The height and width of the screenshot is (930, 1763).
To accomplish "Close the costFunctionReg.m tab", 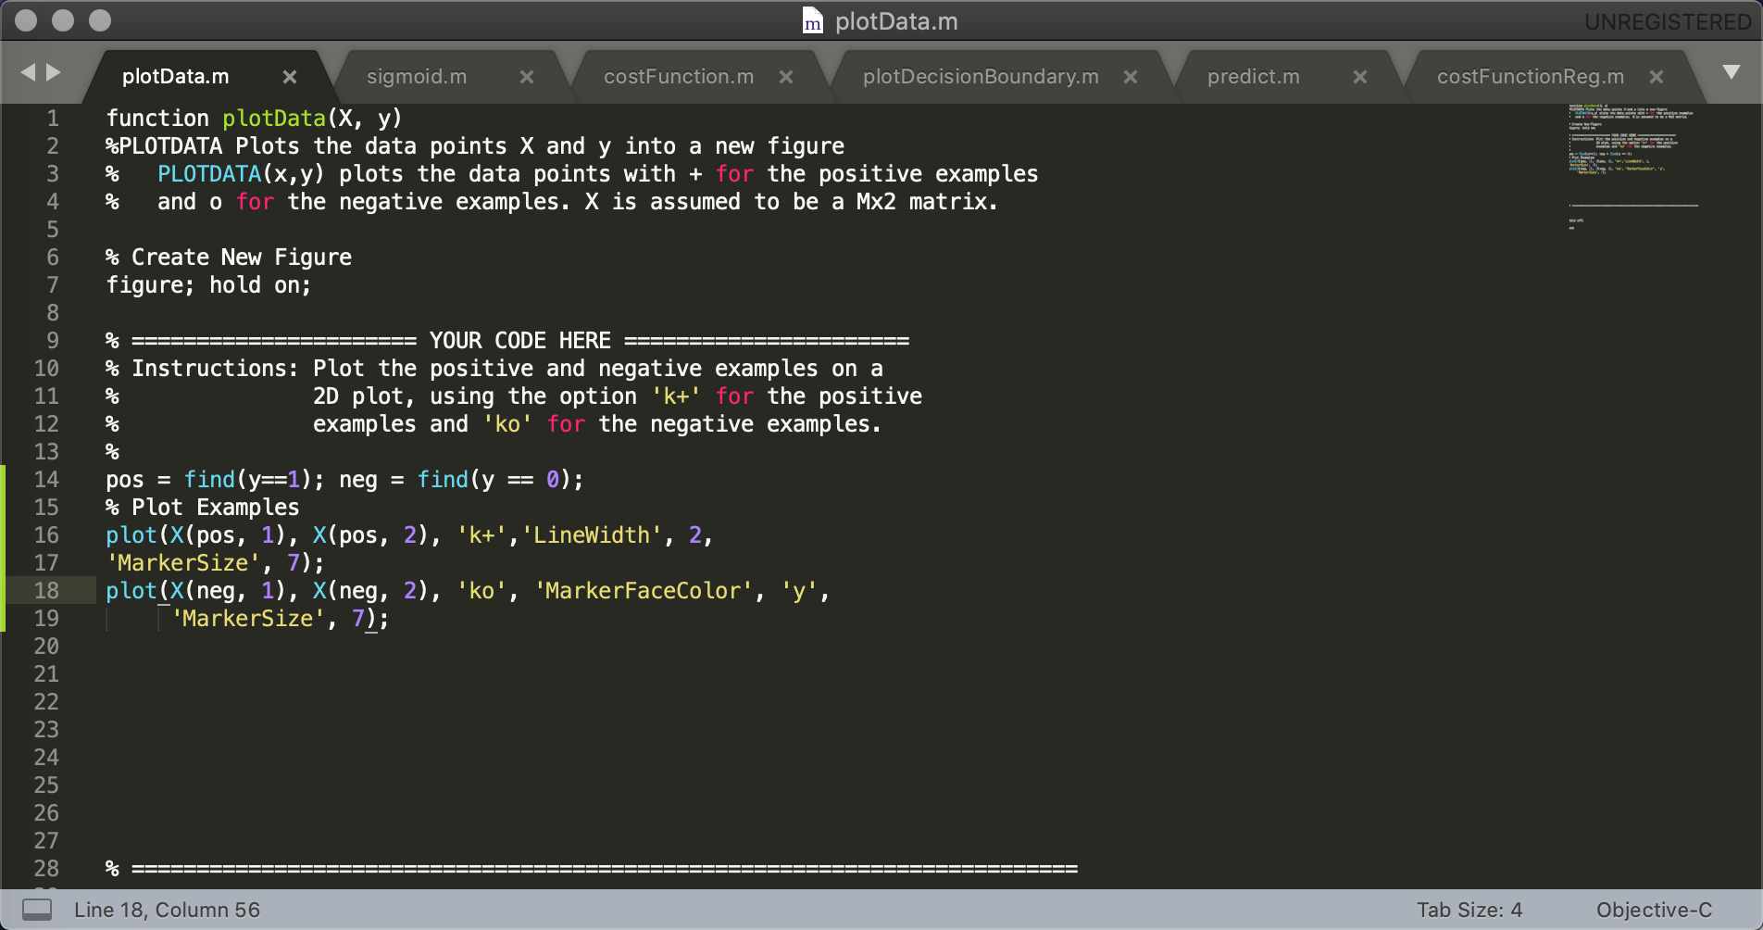I will pos(1657,77).
